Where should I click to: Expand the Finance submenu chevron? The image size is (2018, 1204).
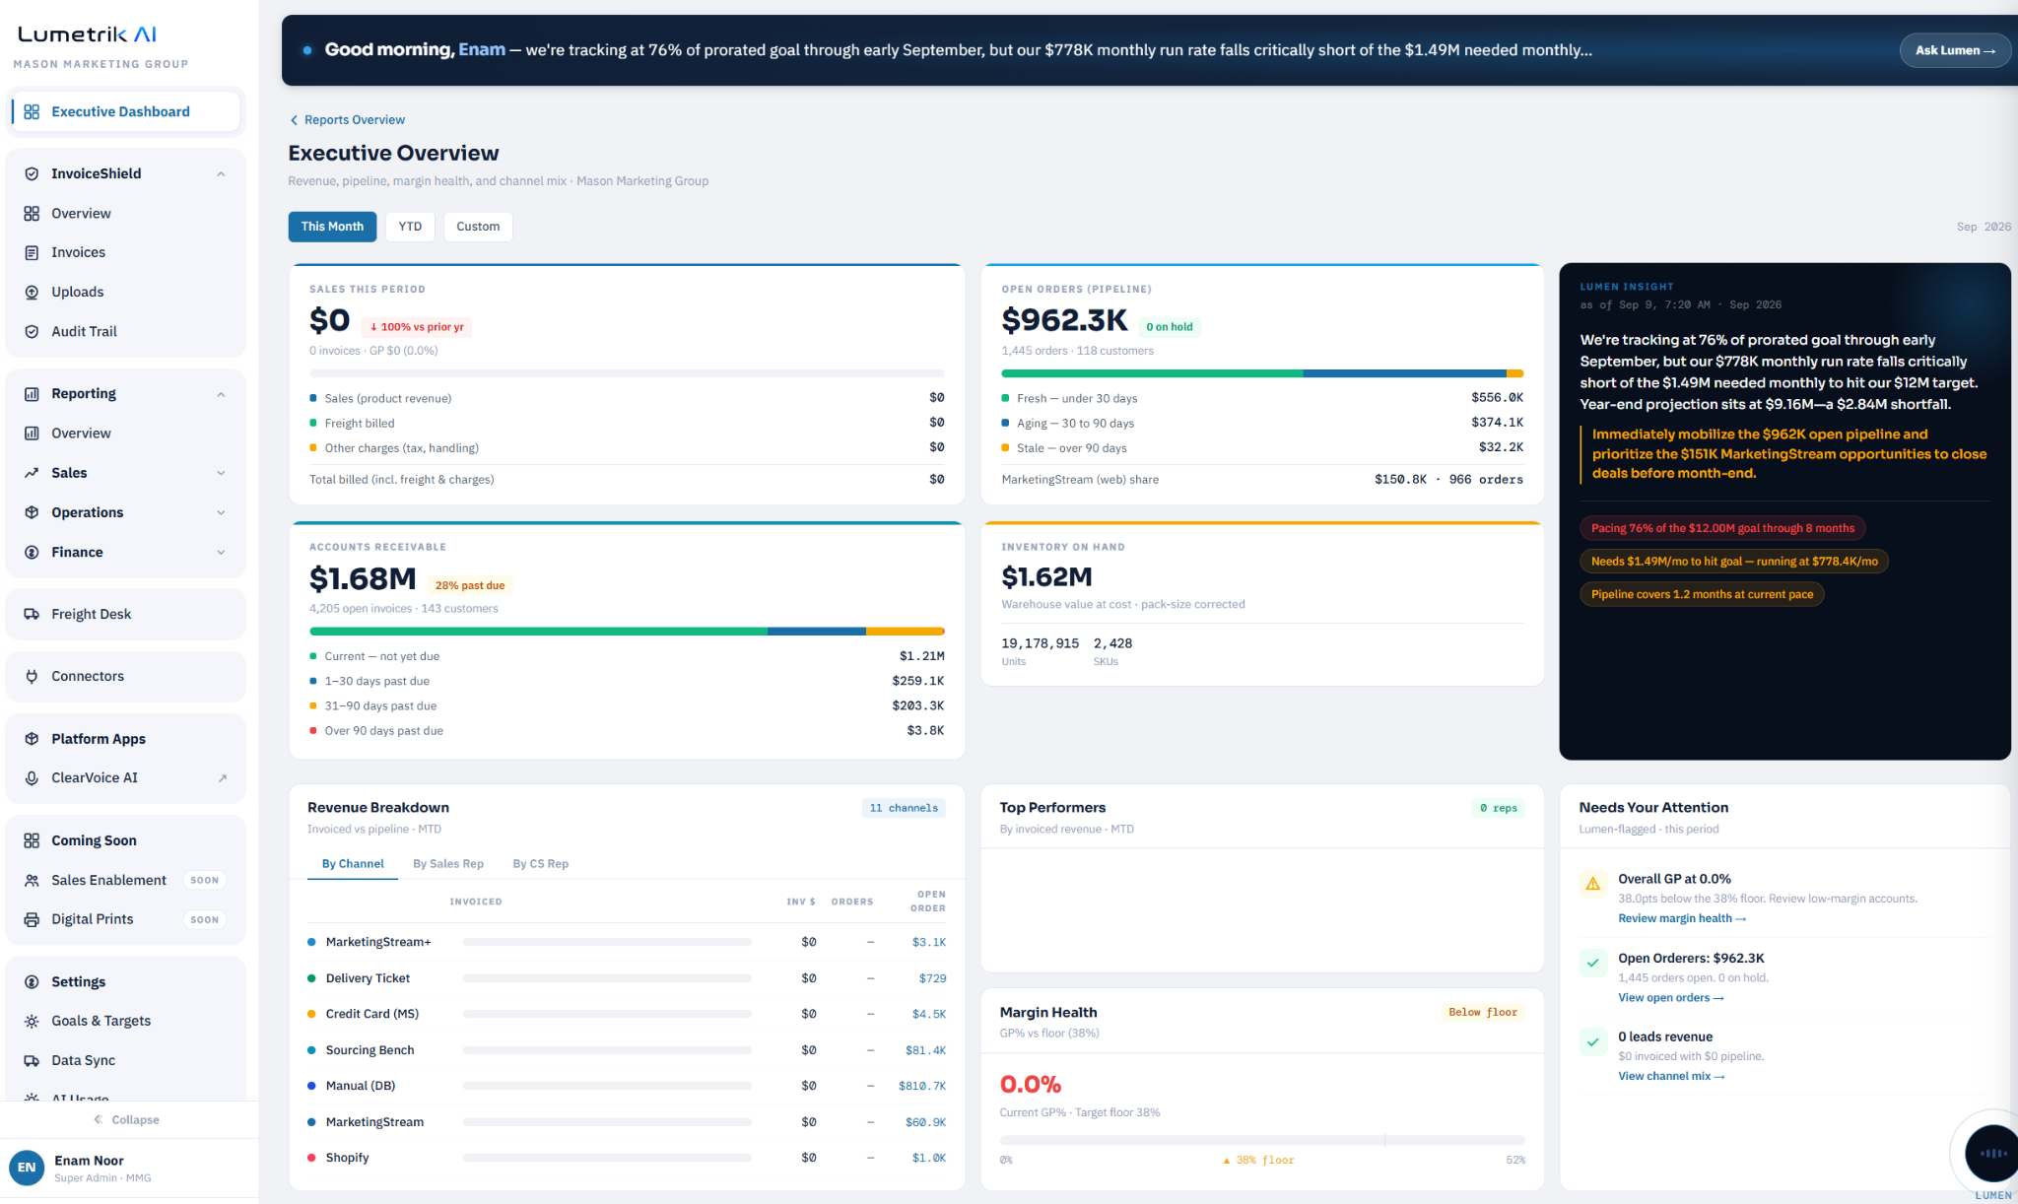[x=221, y=553]
